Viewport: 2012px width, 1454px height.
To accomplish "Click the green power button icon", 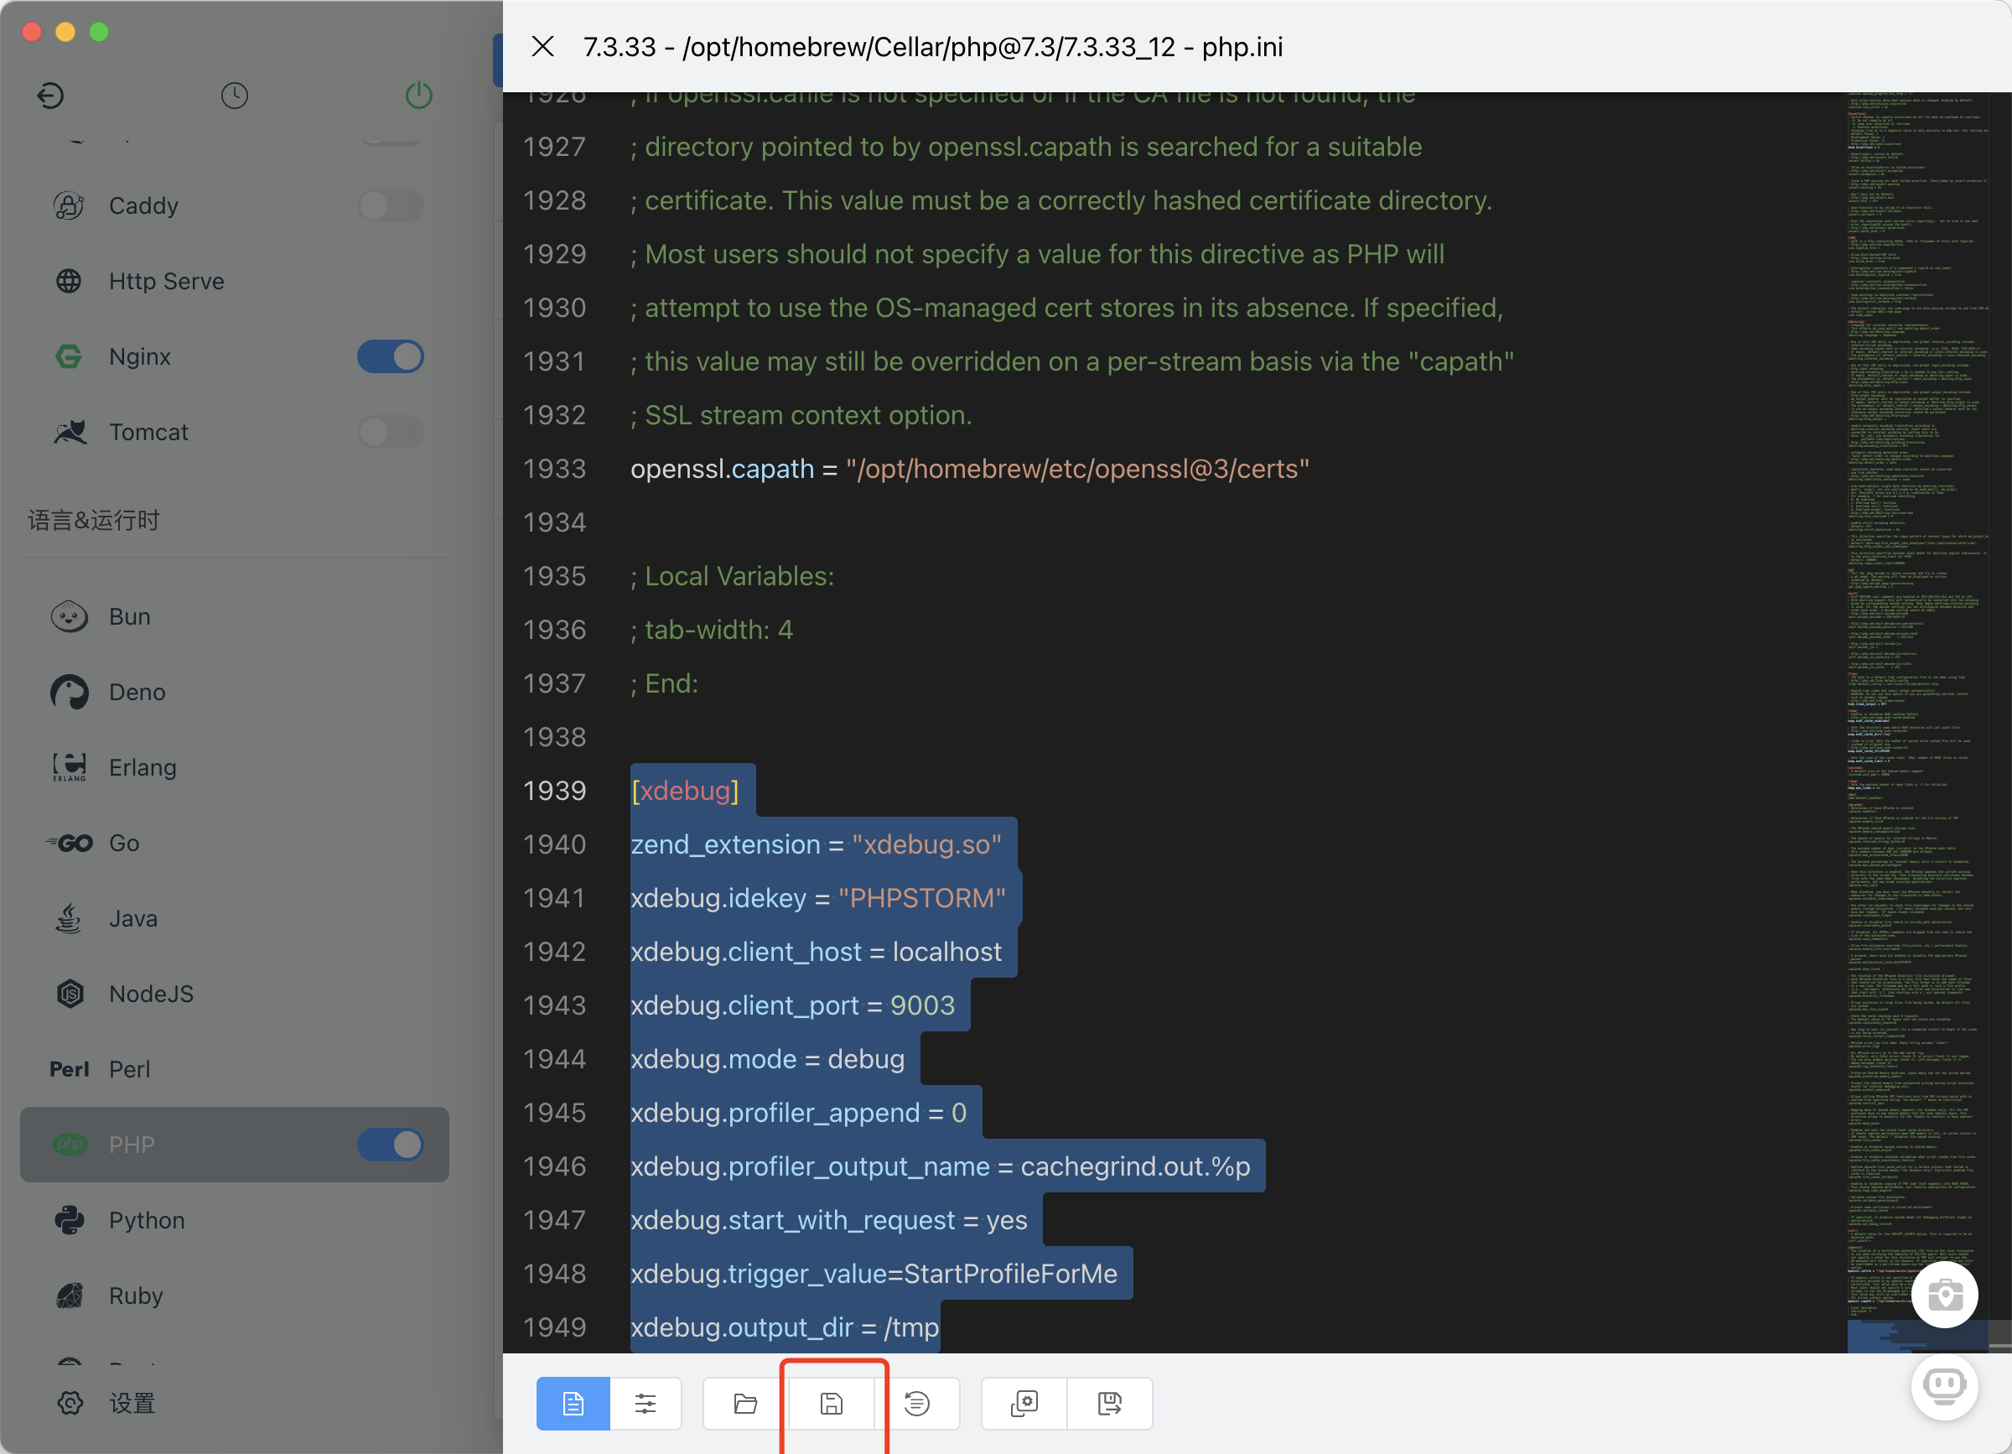I will pos(418,95).
